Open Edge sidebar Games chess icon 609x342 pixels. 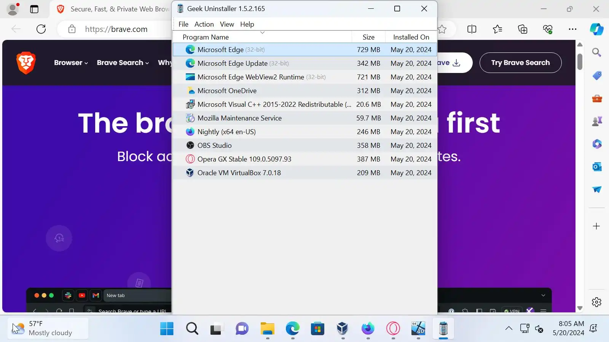(x=596, y=121)
